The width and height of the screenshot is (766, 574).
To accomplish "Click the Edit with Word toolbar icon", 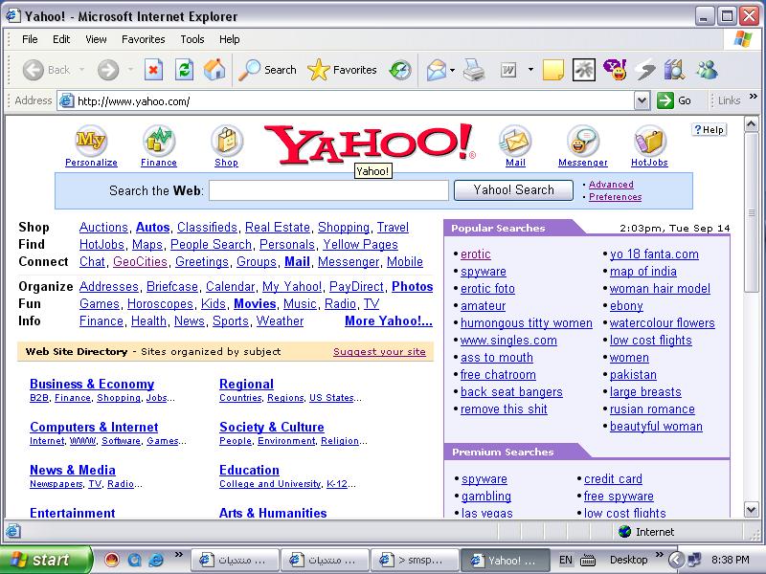I will [508, 70].
